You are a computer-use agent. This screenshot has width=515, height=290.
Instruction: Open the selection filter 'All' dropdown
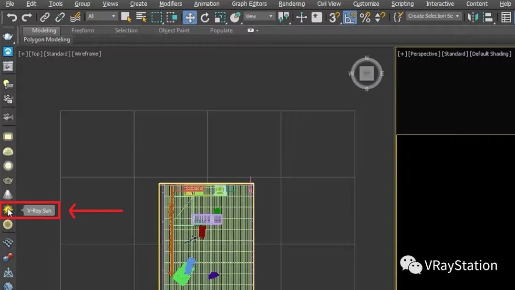(x=102, y=16)
